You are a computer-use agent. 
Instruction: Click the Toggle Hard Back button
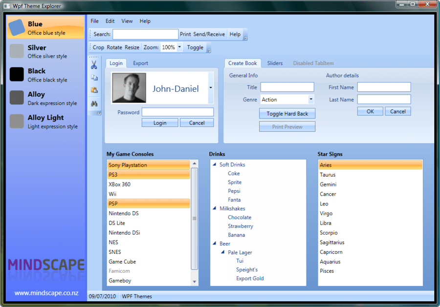(287, 114)
